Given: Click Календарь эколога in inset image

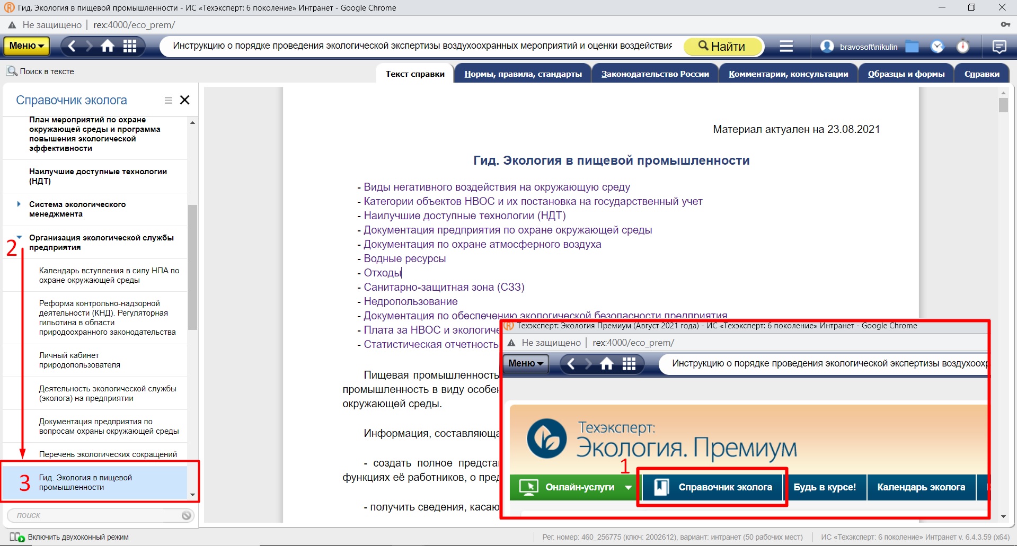Looking at the screenshot, I should pyautogui.click(x=921, y=487).
